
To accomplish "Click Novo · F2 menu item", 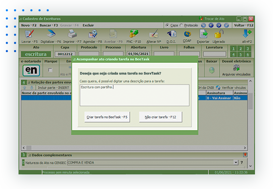I will coord(29,25).
